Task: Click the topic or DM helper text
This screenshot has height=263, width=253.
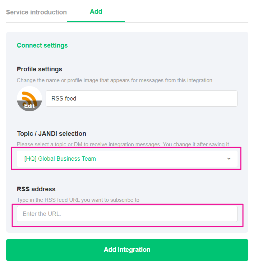Action: 123,144
